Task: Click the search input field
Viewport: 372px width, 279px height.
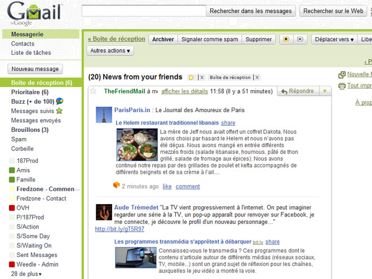Action: click(x=144, y=11)
